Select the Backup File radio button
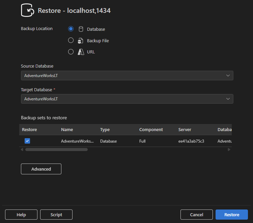This screenshot has height=223, width=253. click(x=71, y=41)
